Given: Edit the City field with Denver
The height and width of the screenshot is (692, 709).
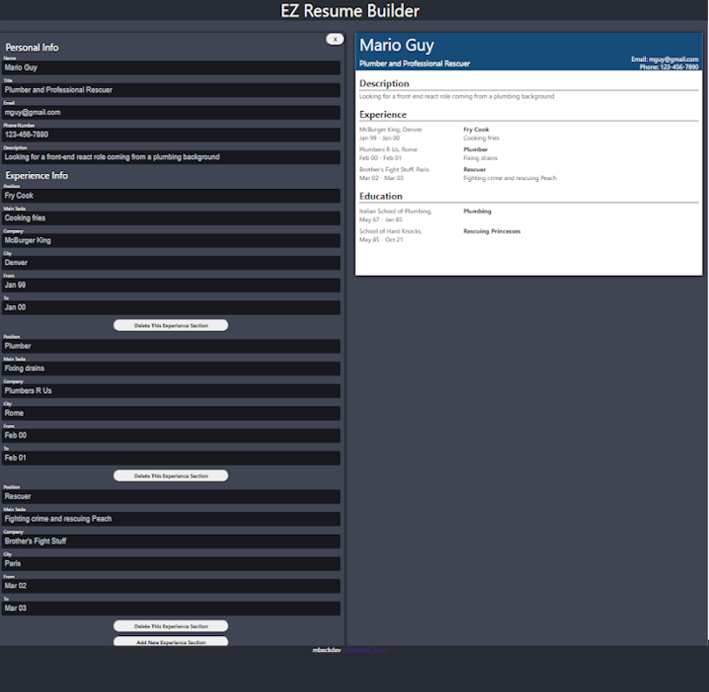Looking at the screenshot, I should [171, 263].
